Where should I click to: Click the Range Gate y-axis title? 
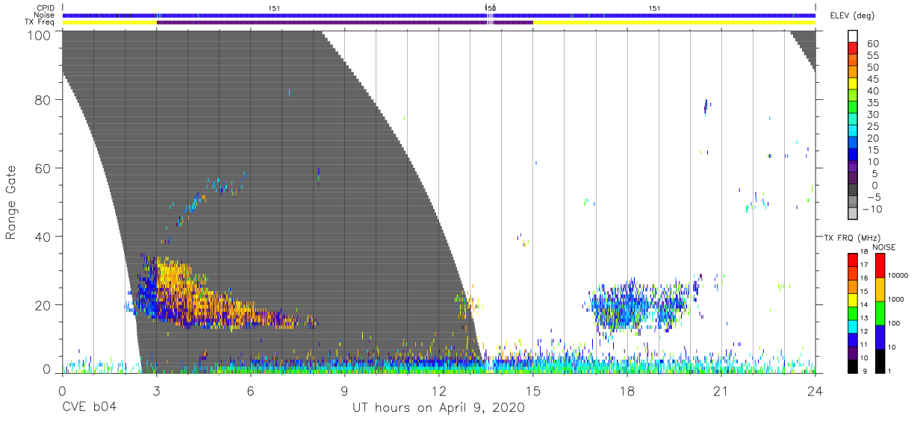(x=11, y=202)
